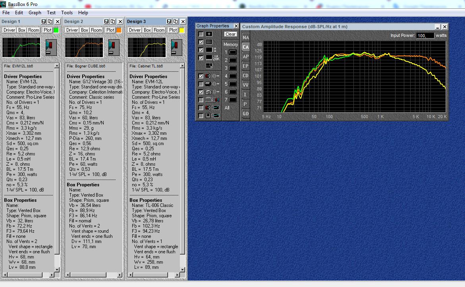Click the orange plot color swatch of Design 2
Viewport: 465px width, 287px height.
tap(119, 30)
